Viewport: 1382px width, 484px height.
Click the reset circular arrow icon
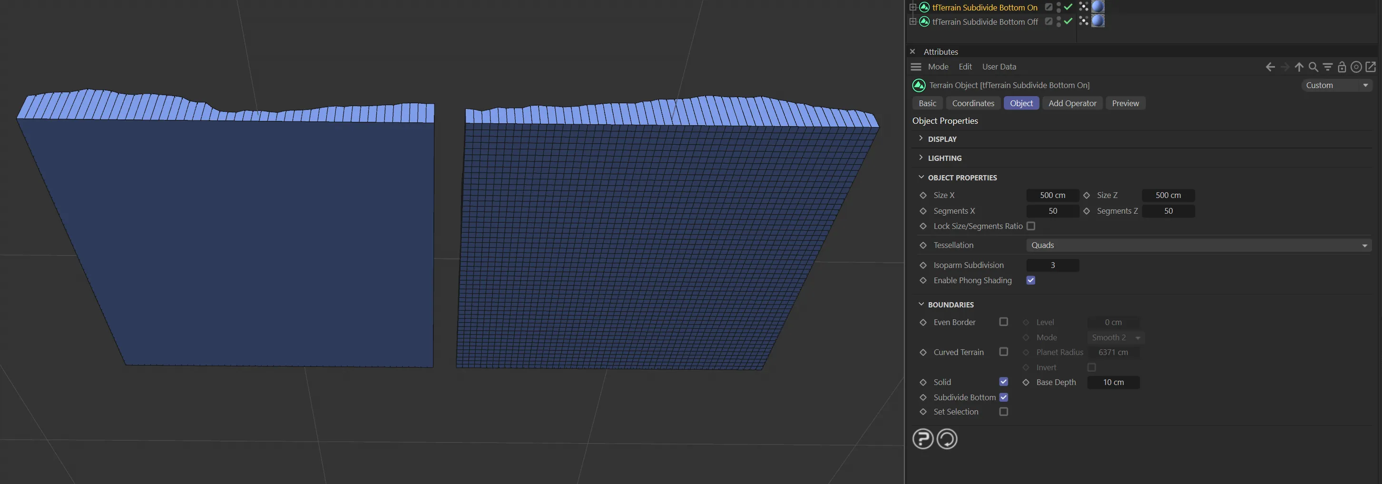point(947,439)
